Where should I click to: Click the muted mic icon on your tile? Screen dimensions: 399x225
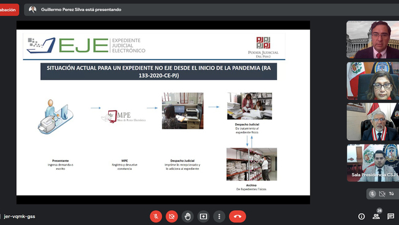click(x=372, y=194)
